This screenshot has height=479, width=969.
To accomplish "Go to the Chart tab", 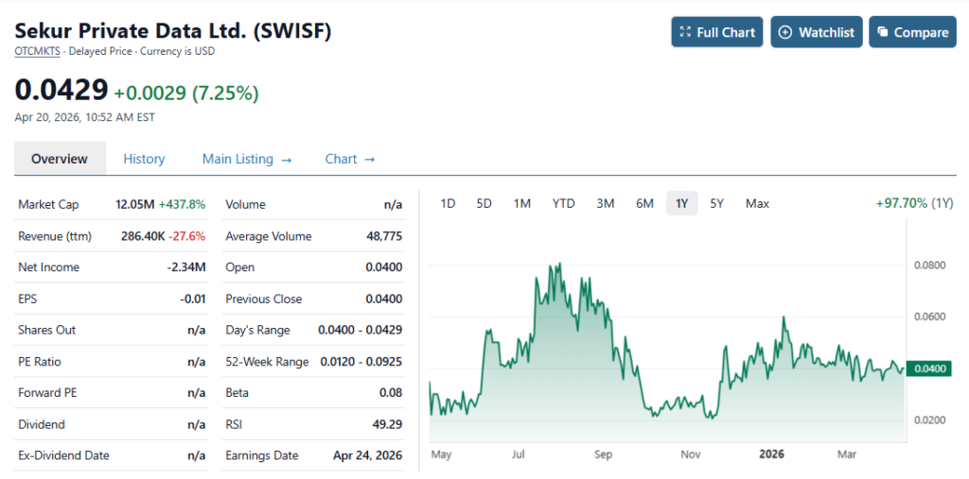I will coord(350,159).
